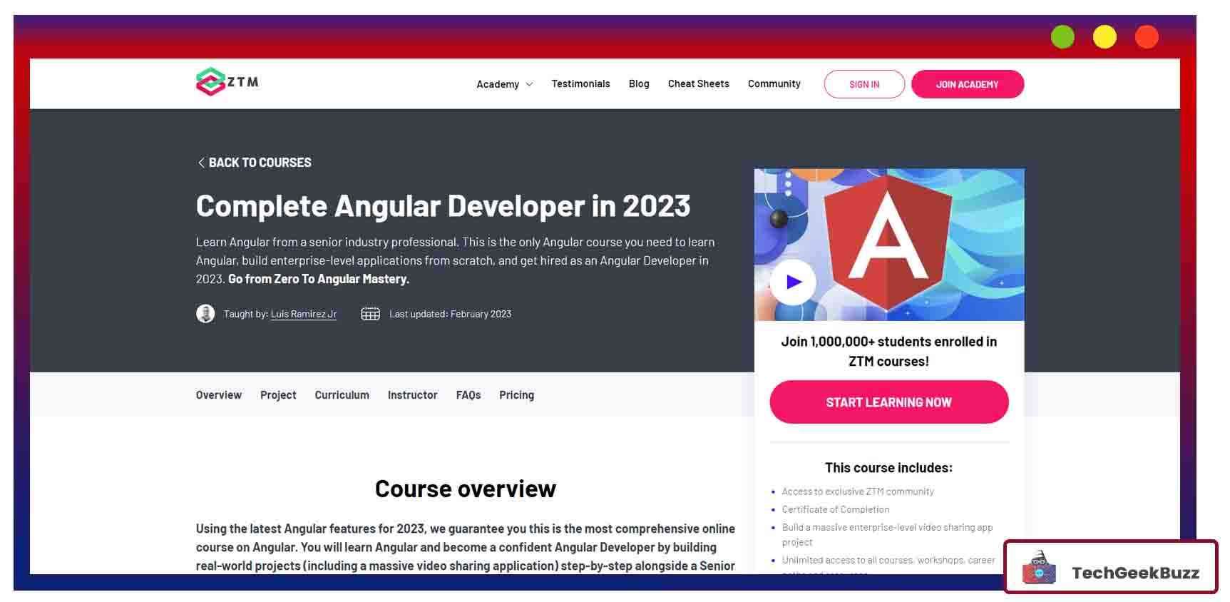This screenshot has width=1230, height=602.
Task: Click START LEARNING NOW button
Action: point(888,402)
